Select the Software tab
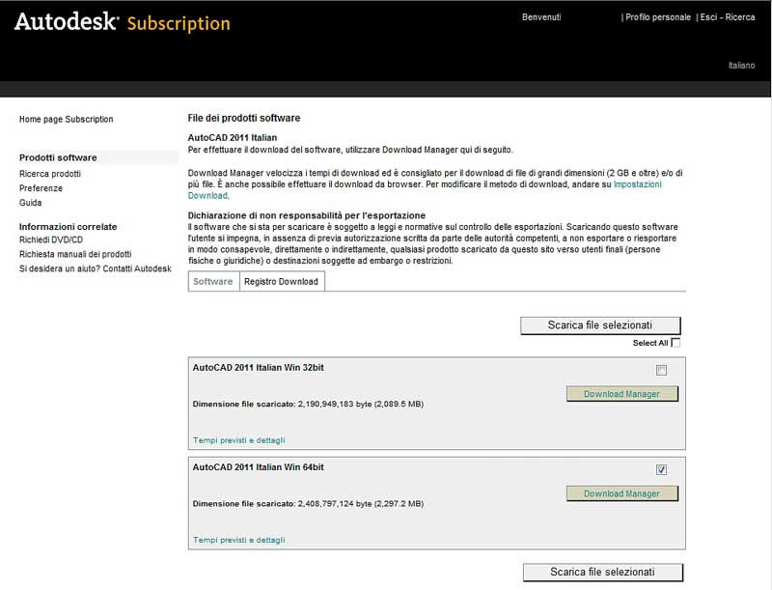 click(213, 281)
